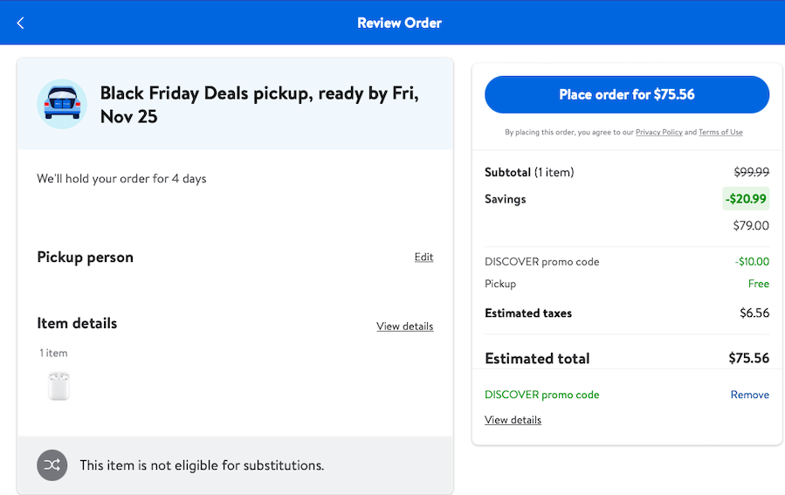The width and height of the screenshot is (785, 495).
Task: Click the blue car pickup icon
Action: tap(62, 104)
